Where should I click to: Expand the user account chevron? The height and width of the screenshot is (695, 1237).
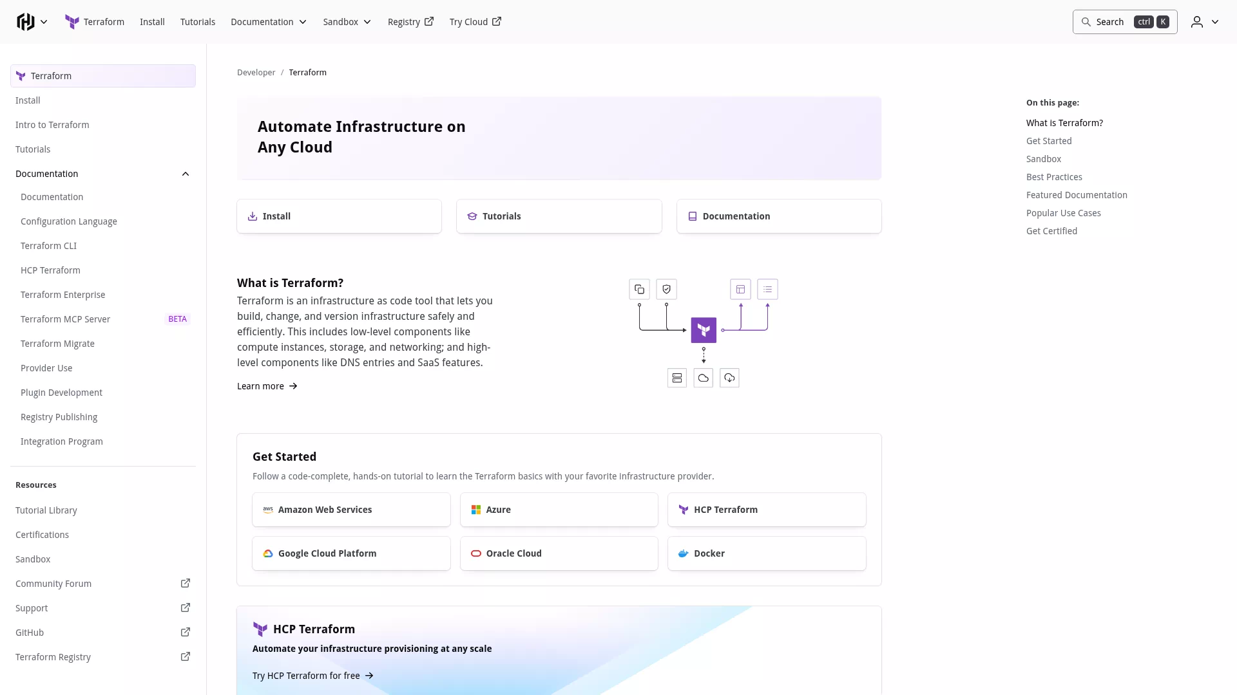(x=1215, y=22)
